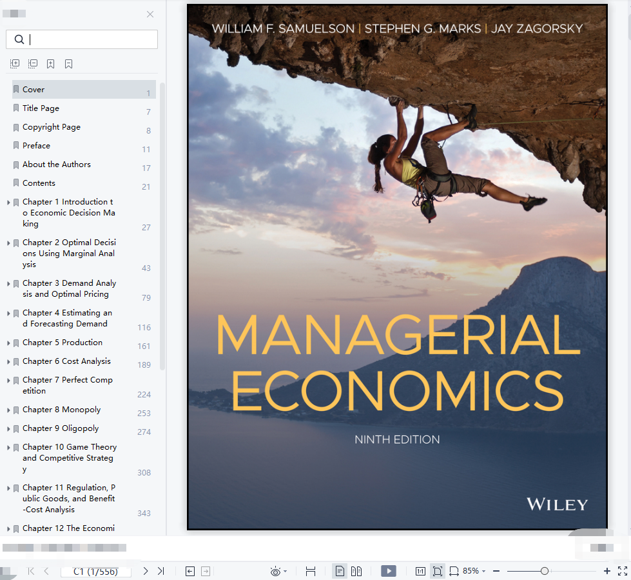This screenshot has width=631, height=580.
Task: Zoom out with the minus button
Action: 496,571
